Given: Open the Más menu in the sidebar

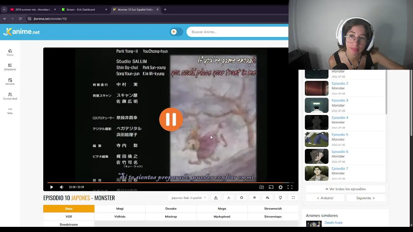Looking at the screenshot, I should (10, 111).
